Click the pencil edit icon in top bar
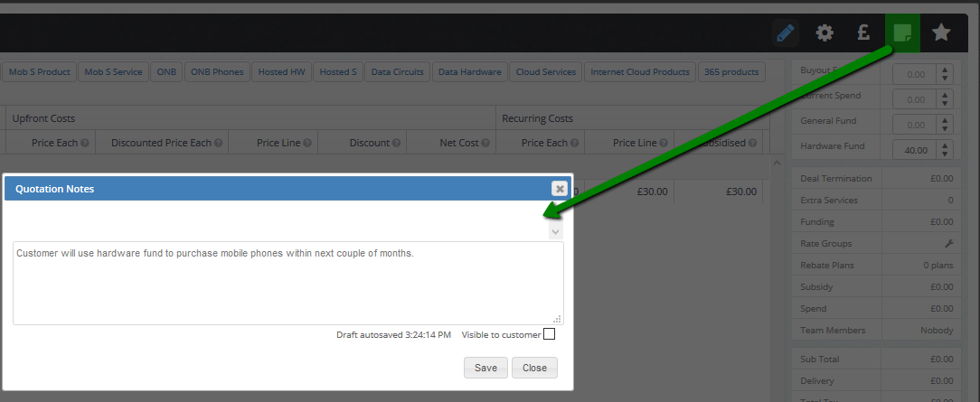 pos(785,33)
